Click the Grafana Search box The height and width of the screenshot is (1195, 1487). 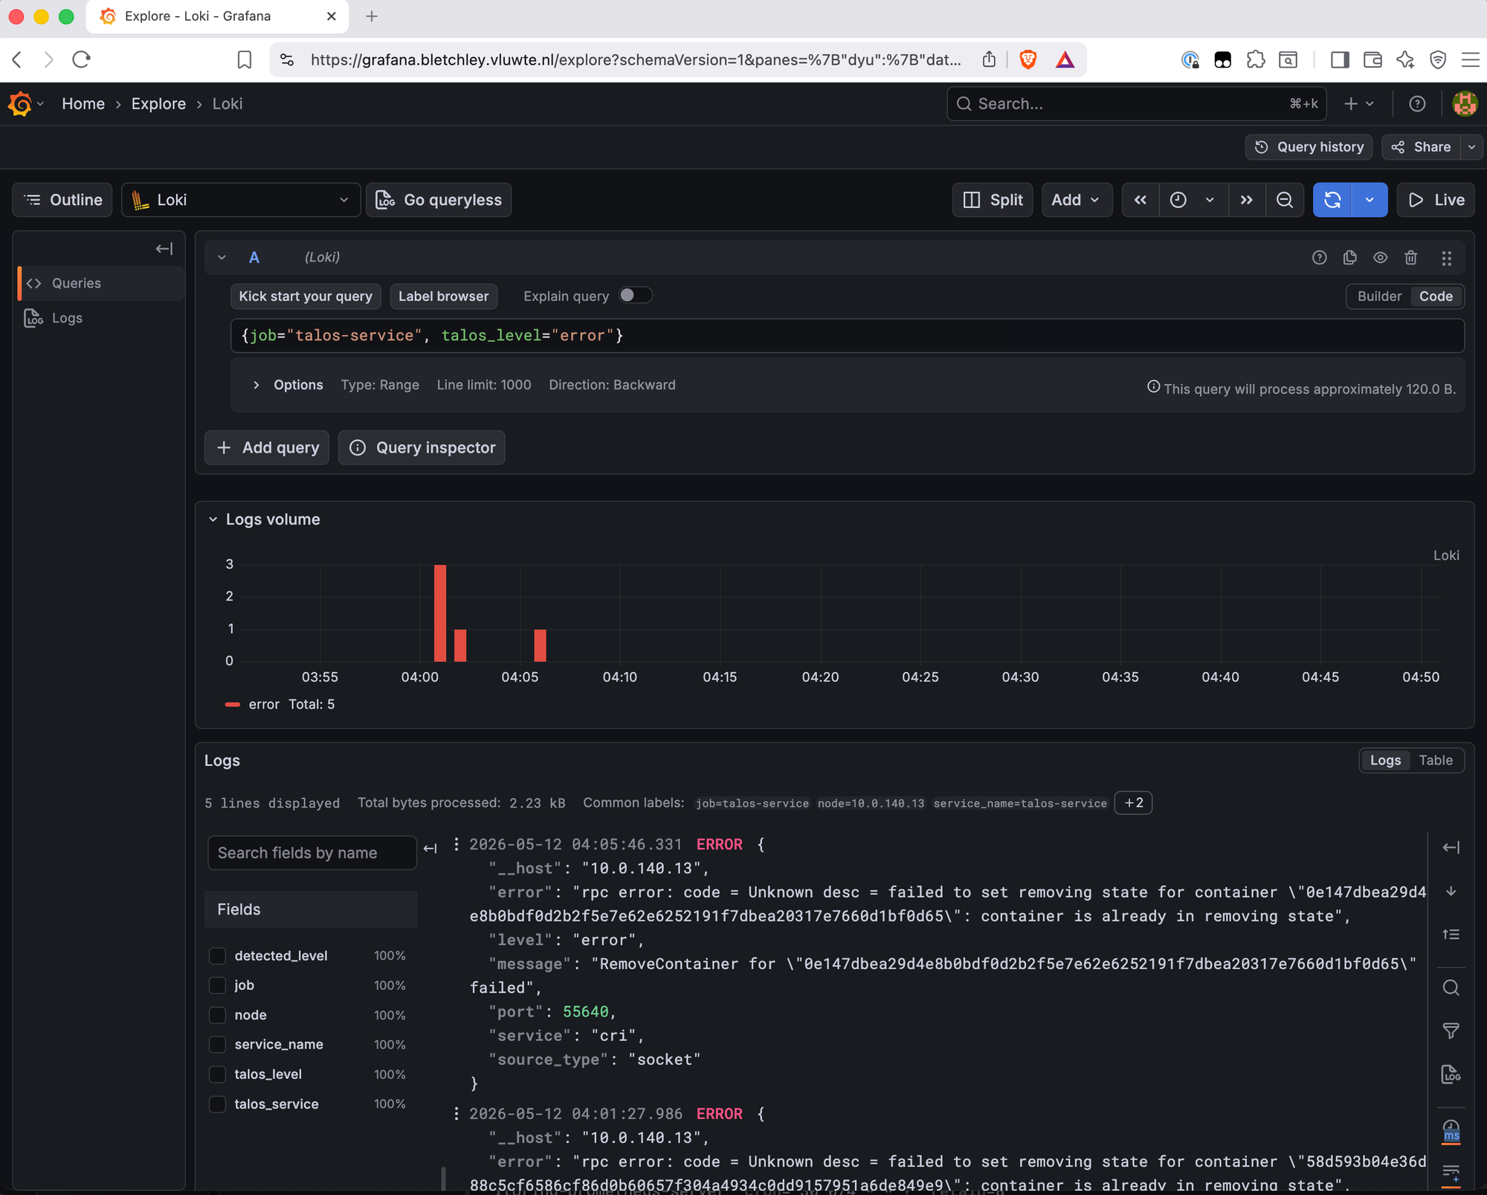(1138, 104)
